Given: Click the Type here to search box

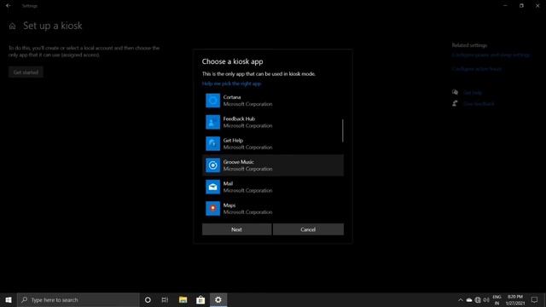Looking at the screenshot, I should click(78, 299).
